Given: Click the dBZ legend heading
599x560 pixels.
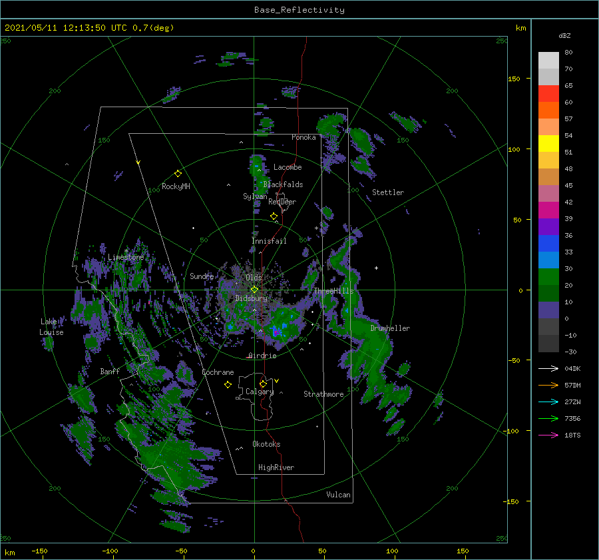Looking at the screenshot, I should point(564,35).
